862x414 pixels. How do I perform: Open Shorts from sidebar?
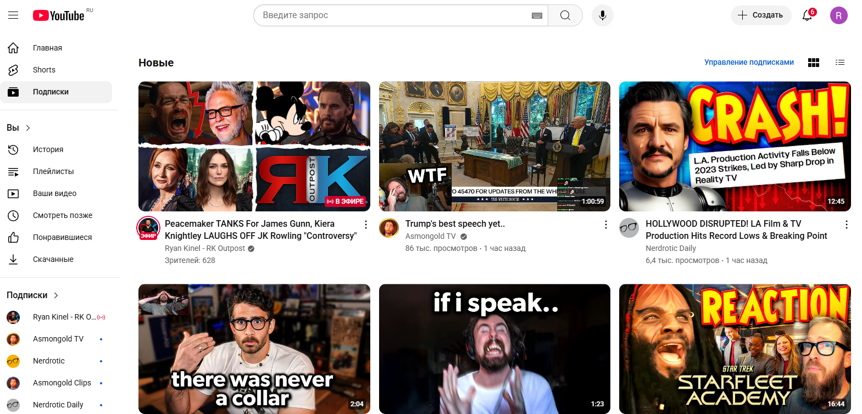(56, 70)
